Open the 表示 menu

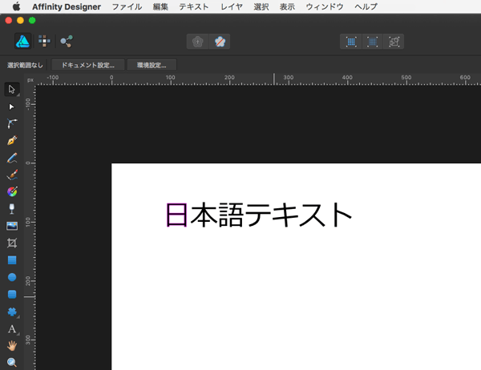[288, 6]
